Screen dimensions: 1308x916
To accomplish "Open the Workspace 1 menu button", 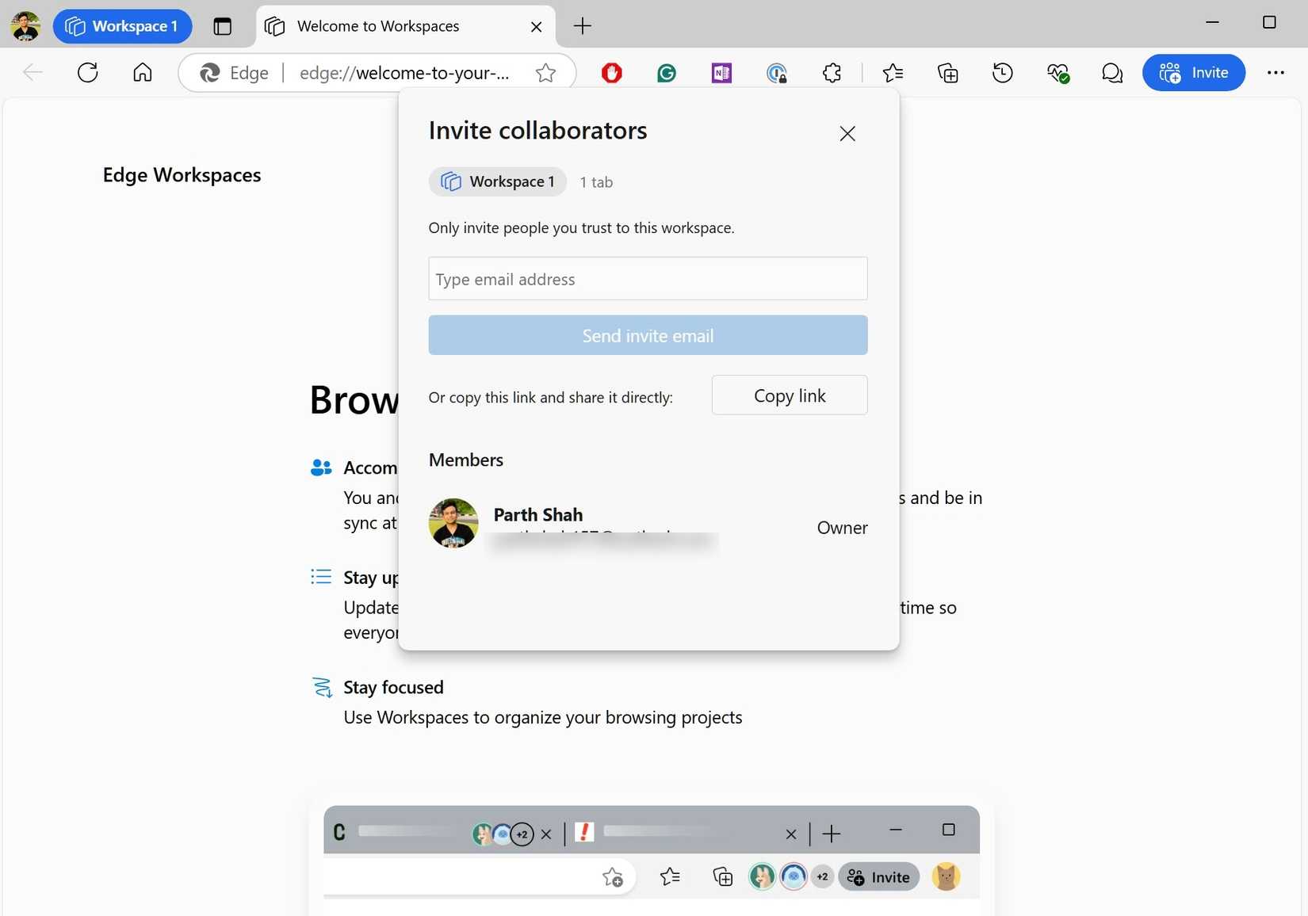I will (122, 26).
